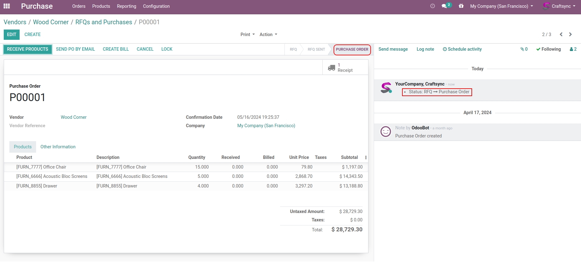The width and height of the screenshot is (581, 278).
Task: Click the attachments paperclip counter
Action: click(x=524, y=49)
